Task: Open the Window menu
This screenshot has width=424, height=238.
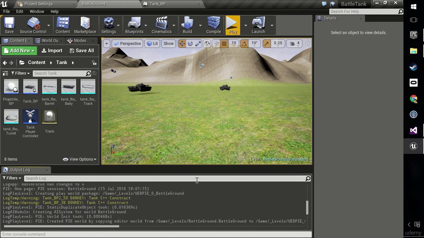Action: (37, 11)
